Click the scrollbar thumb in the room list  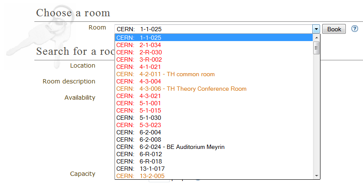tap(317, 48)
